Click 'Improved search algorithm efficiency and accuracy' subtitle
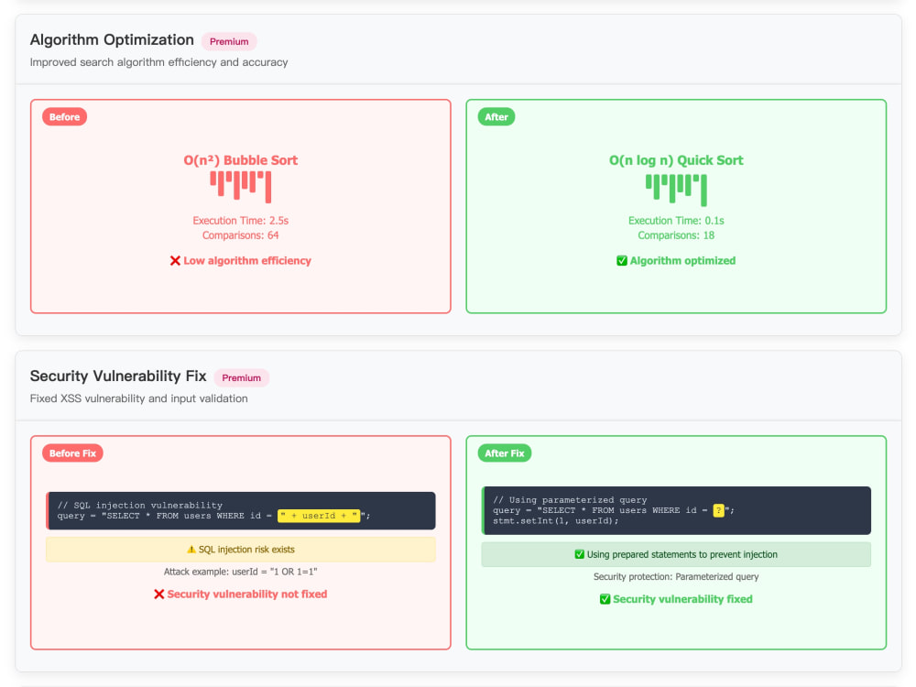Screen dimensions: 916x687 click(158, 62)
